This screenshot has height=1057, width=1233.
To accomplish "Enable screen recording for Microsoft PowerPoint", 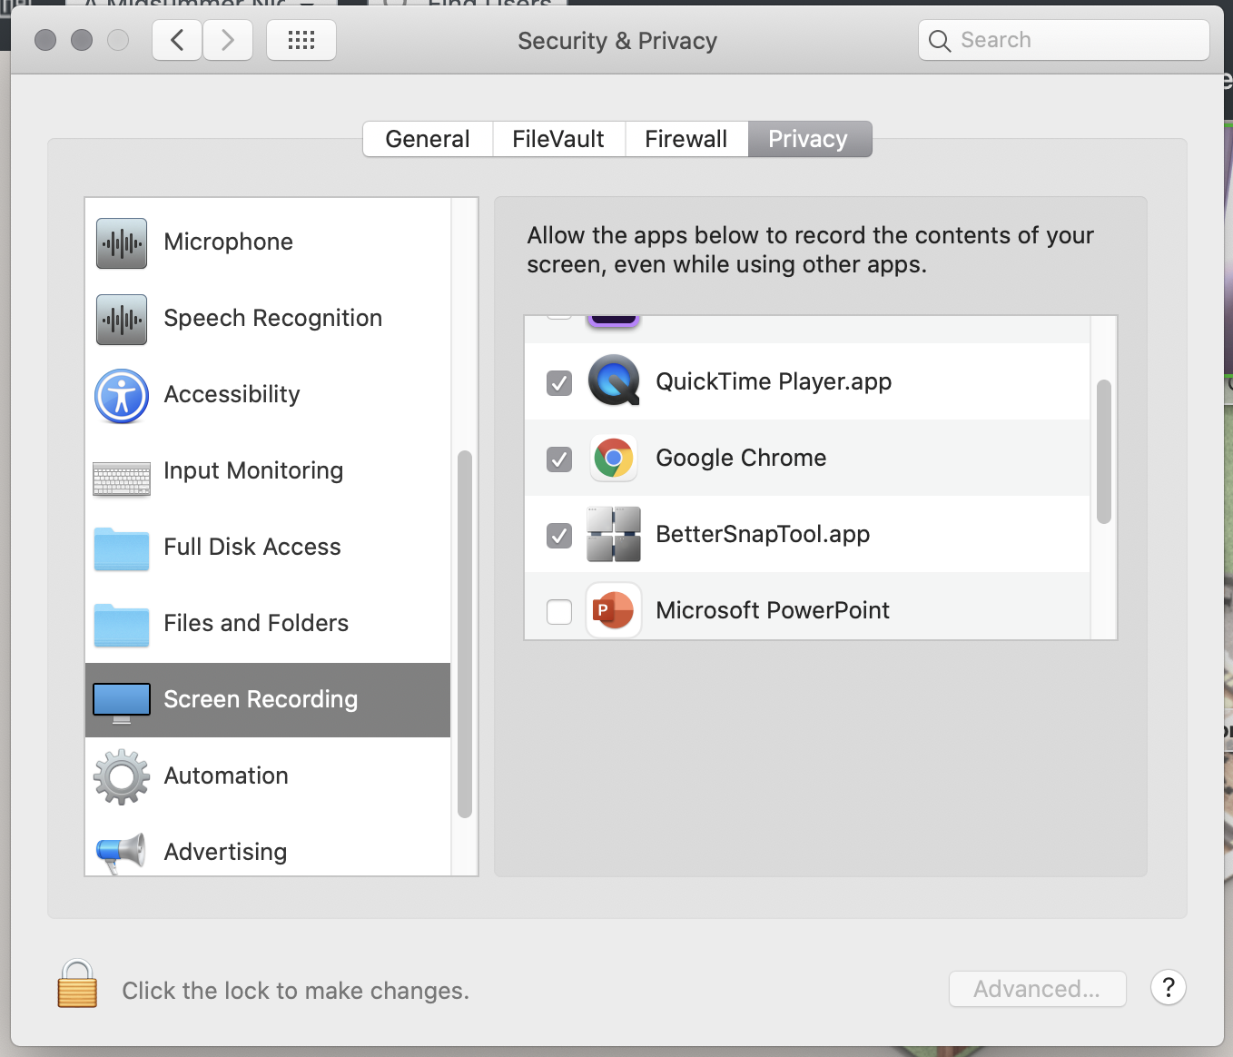I will [558, 611].
